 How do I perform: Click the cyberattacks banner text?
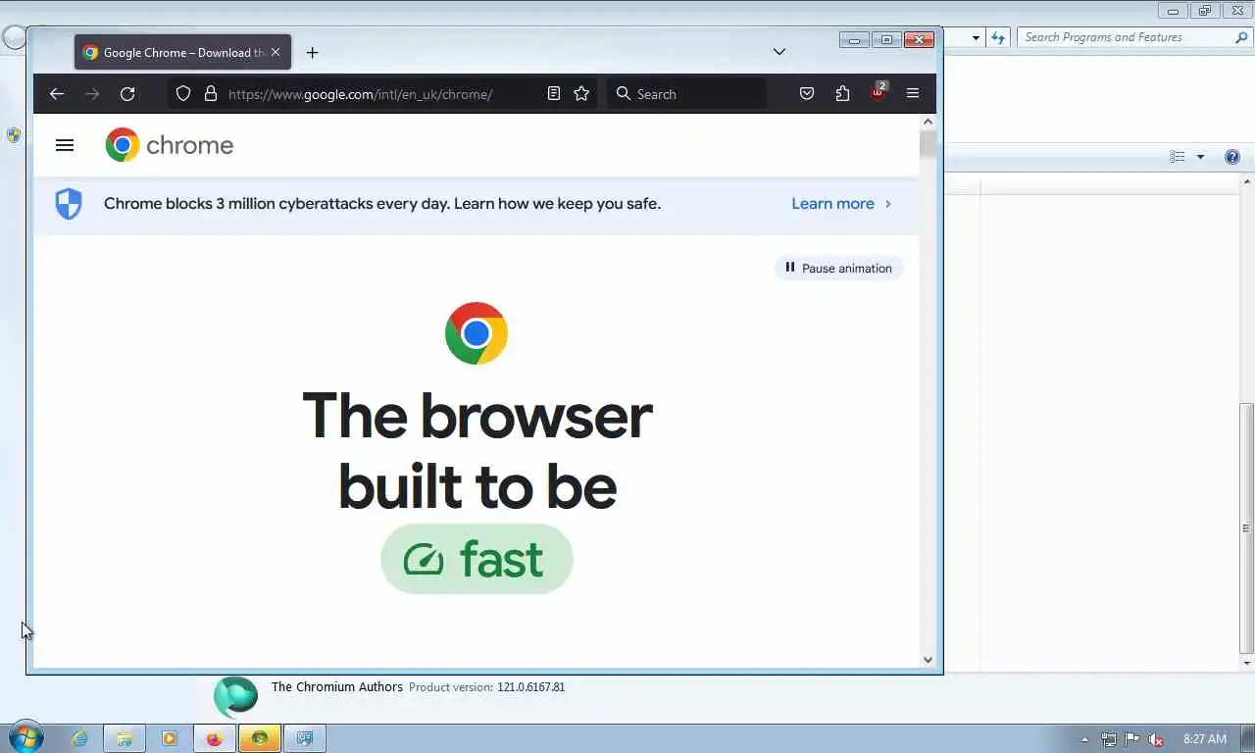pos(382,204)
